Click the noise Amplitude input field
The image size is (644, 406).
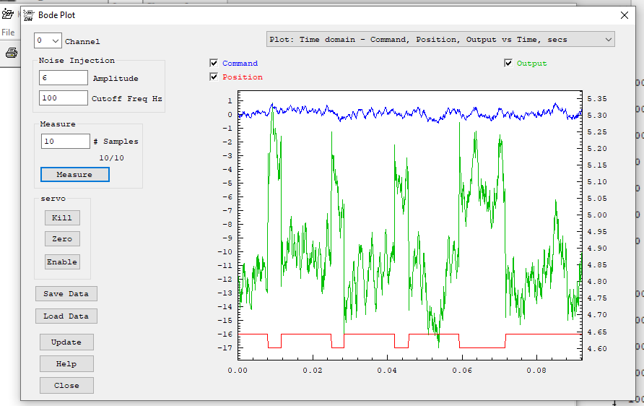(64, 78)
